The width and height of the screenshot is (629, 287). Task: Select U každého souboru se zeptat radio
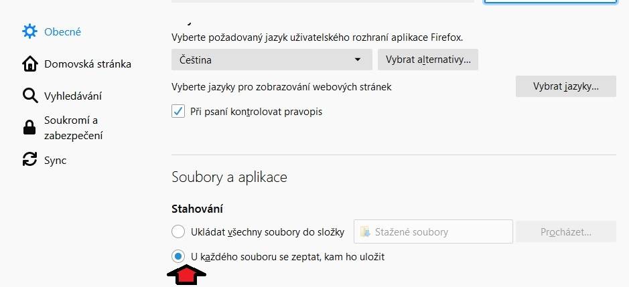[178, 256]
